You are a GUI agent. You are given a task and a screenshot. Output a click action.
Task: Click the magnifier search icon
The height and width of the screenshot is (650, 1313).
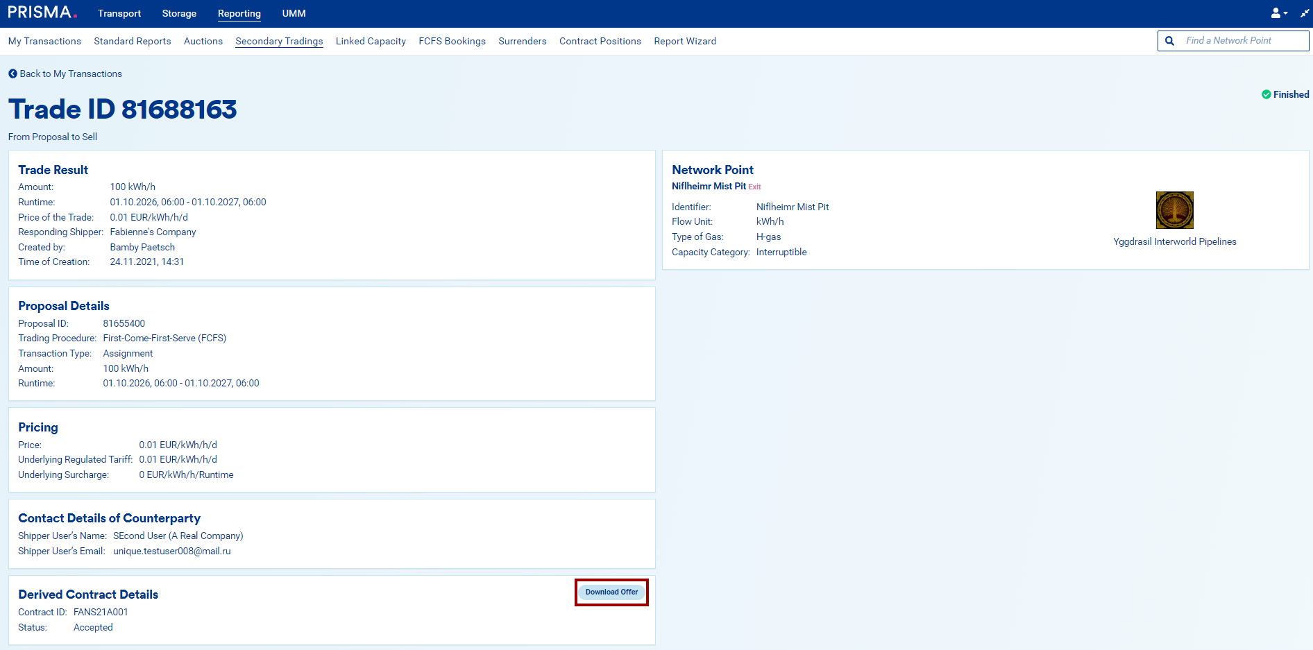pos(1169,41)
